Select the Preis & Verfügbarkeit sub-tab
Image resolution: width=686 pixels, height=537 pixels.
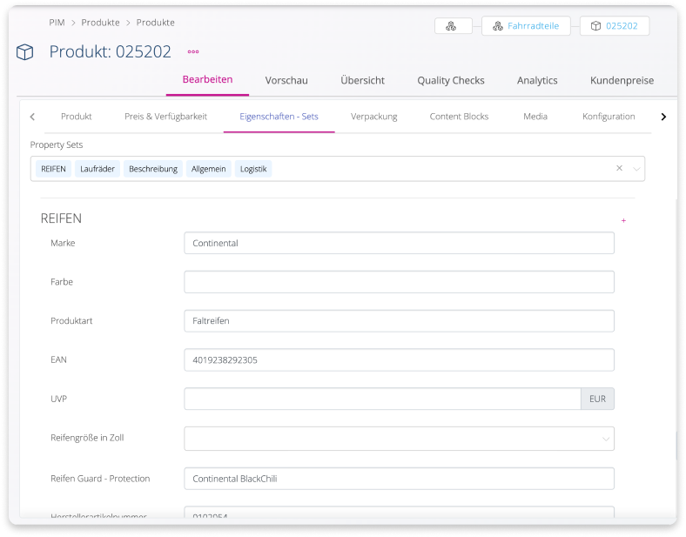click(165, 117)
